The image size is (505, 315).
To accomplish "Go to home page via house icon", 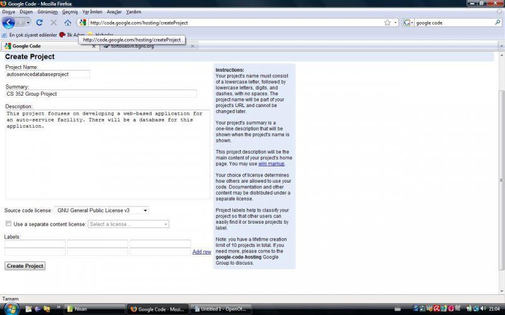I will (x=68, y=23).
